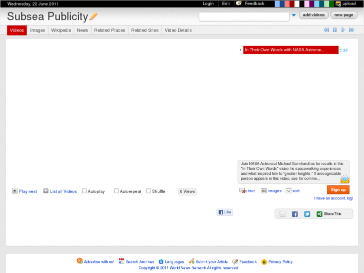Click the images link text near sort
This screenshot has width=364, height=273.
[x=274, y=191]
